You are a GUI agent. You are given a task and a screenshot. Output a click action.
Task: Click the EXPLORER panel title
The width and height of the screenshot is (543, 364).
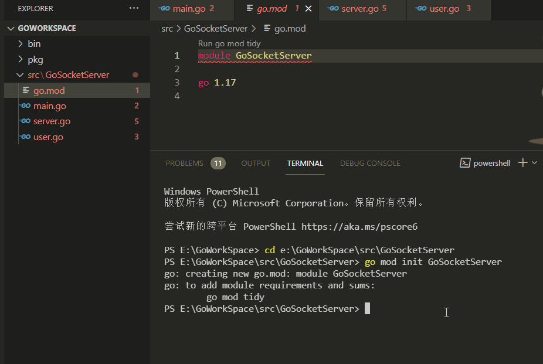coord(35,9)
